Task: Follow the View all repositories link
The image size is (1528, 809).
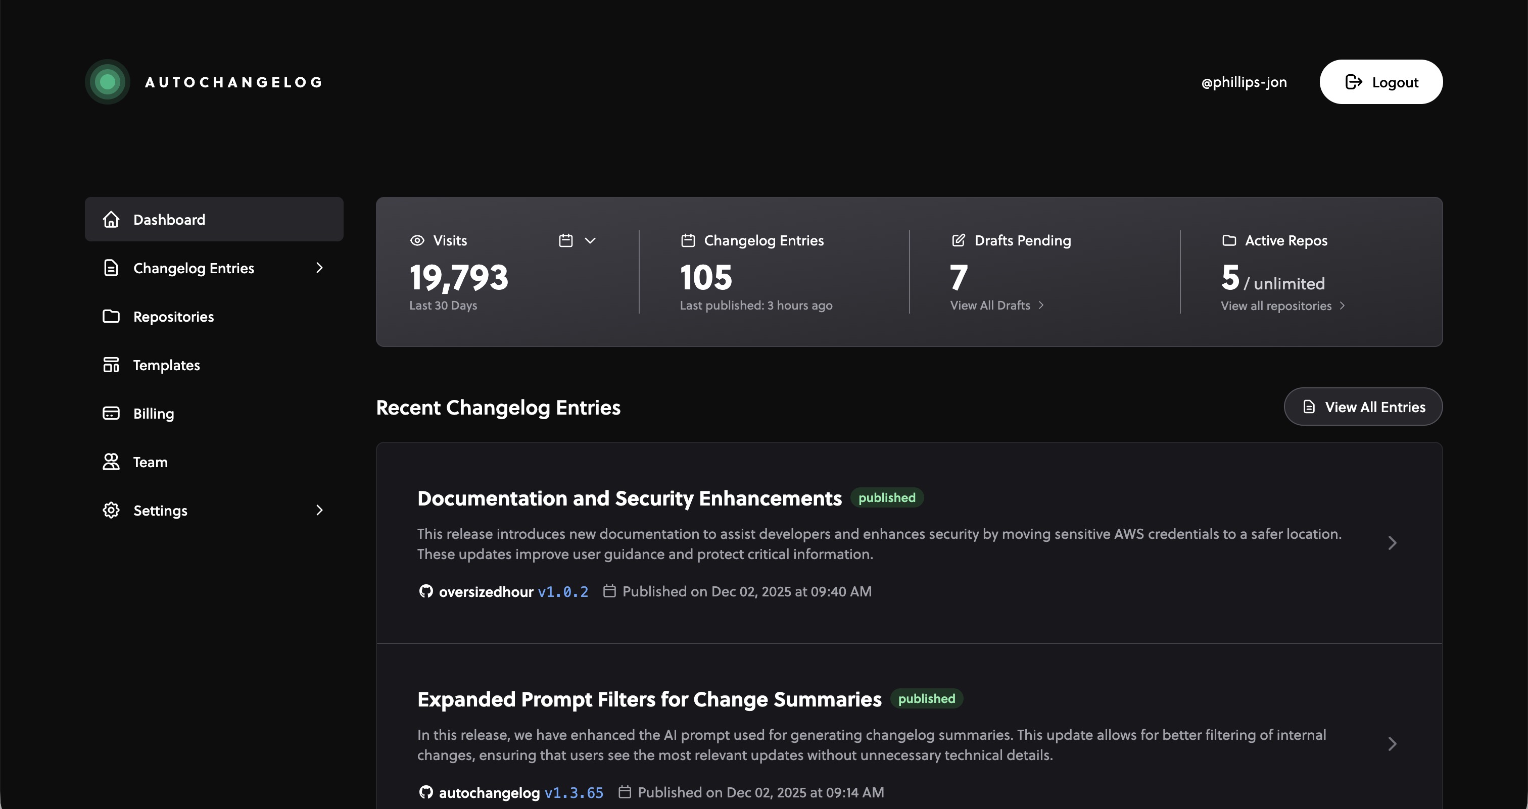Action: [x=1282, y=307]
